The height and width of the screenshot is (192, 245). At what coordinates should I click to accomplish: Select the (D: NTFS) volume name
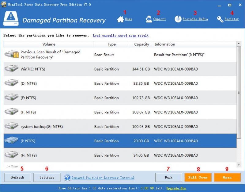click(28, 83)
